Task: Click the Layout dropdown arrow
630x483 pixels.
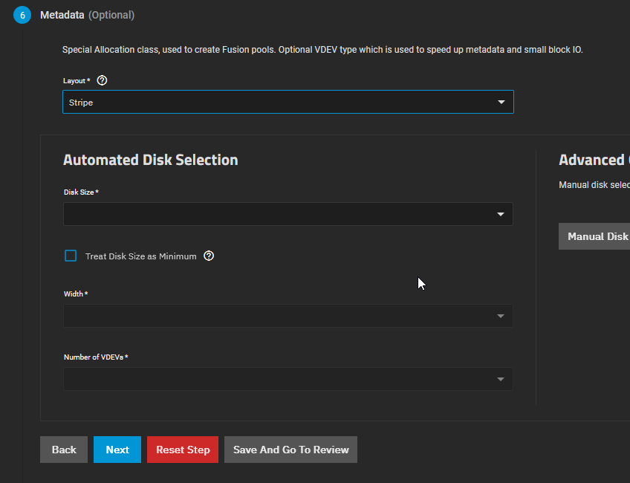Action: [501, 102]
